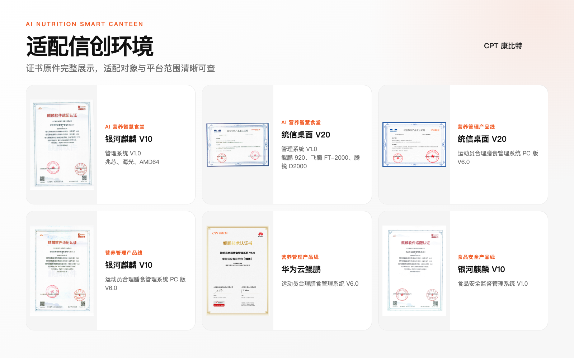This screenshot has height=358, width=574.
Task: Click the 华为云鲲鹏 card title
Action: (x=301, y=269)
